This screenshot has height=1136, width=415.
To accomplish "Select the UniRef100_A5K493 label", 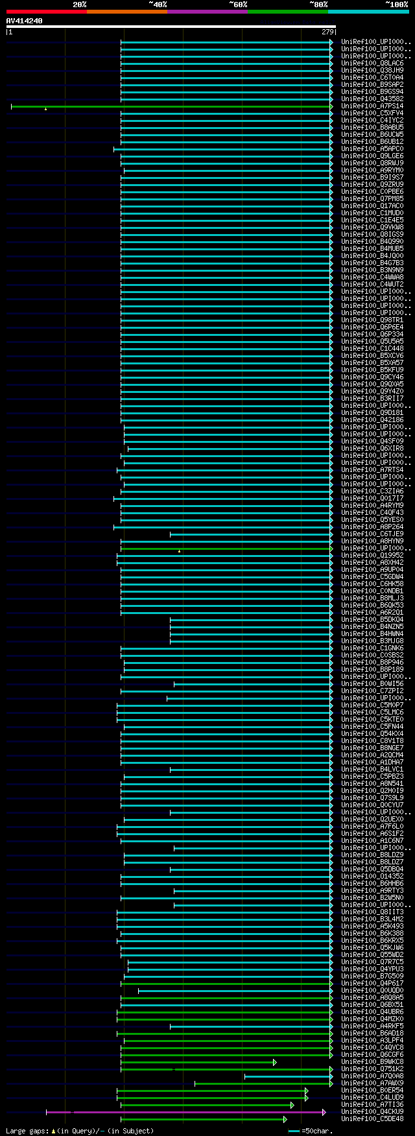I will pyautogui.click(x=372, y=927).
